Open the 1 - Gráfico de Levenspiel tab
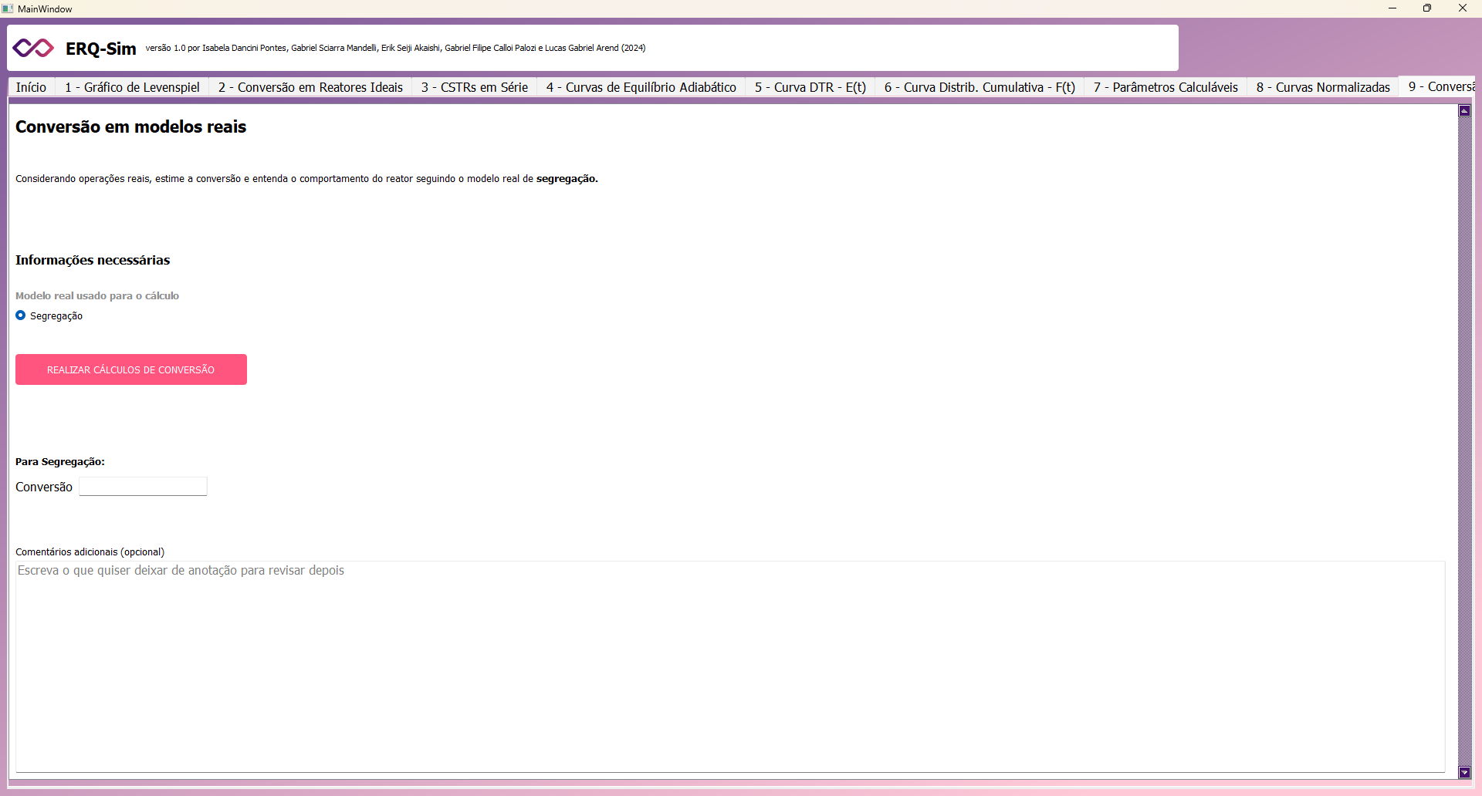The image size is (1482, 796). (x=132, y=87)
